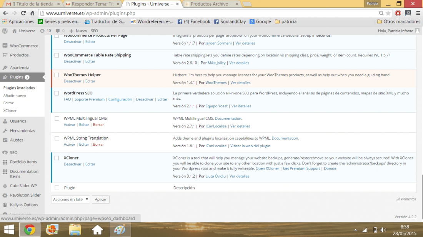The width and height of the screenshot is (423, 237).
Task: Deactivate the XCloner plugin
Action: pyautogui.click(x=73, y=164)
